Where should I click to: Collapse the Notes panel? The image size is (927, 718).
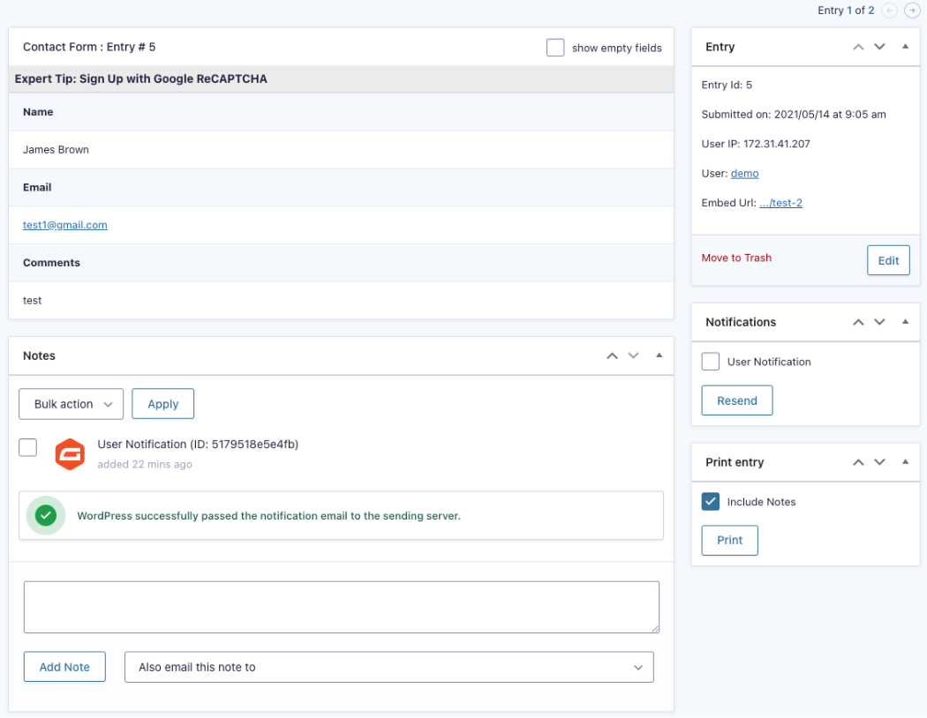click(659, 355)
